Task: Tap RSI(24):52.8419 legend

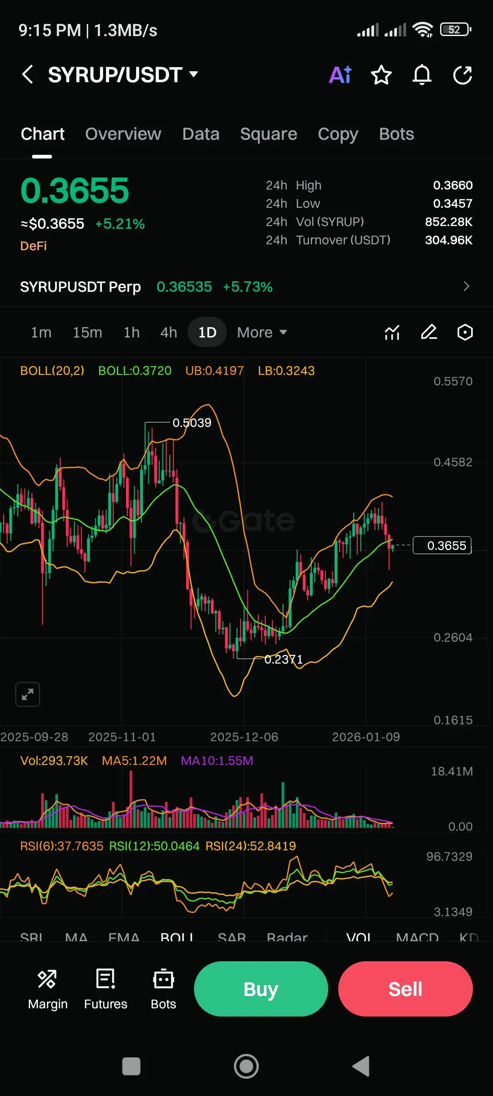Action: coord(251,846)
